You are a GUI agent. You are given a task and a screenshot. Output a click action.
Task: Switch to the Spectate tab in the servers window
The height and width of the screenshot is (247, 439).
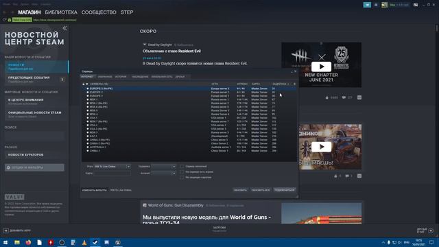click(x=140, y=76)
